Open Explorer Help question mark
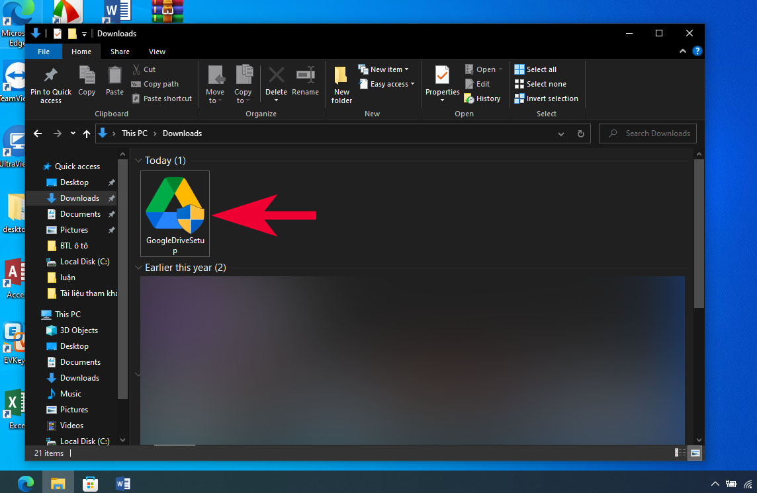Image resolution: width=757 pixels, height=493 pixels. (x=697, y=51)
